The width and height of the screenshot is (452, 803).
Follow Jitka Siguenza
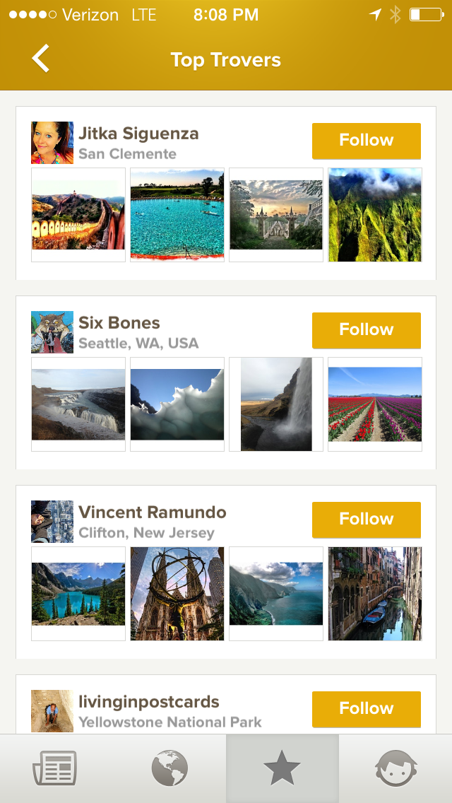[x=366, y=141]
